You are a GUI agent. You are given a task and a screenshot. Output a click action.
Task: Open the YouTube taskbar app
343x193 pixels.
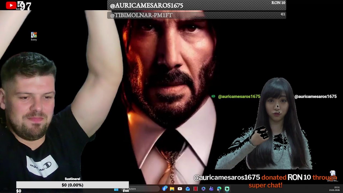180,189
